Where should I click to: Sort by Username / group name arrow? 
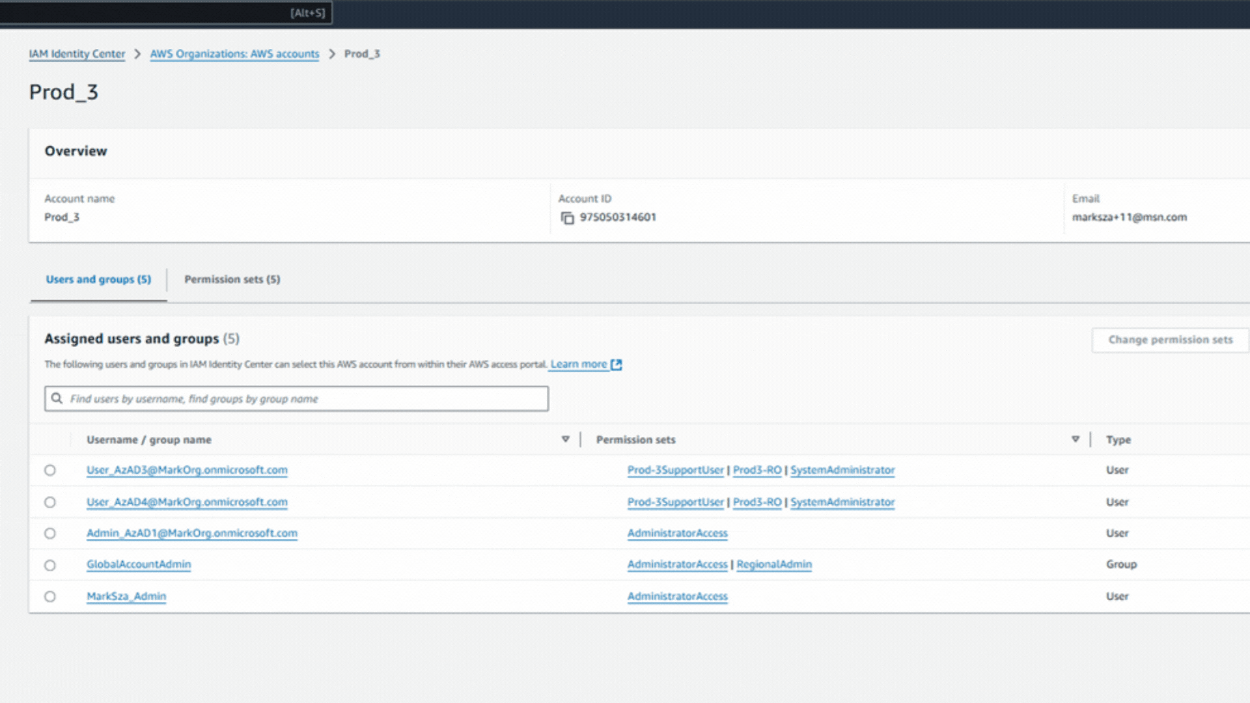pos(565,439)
